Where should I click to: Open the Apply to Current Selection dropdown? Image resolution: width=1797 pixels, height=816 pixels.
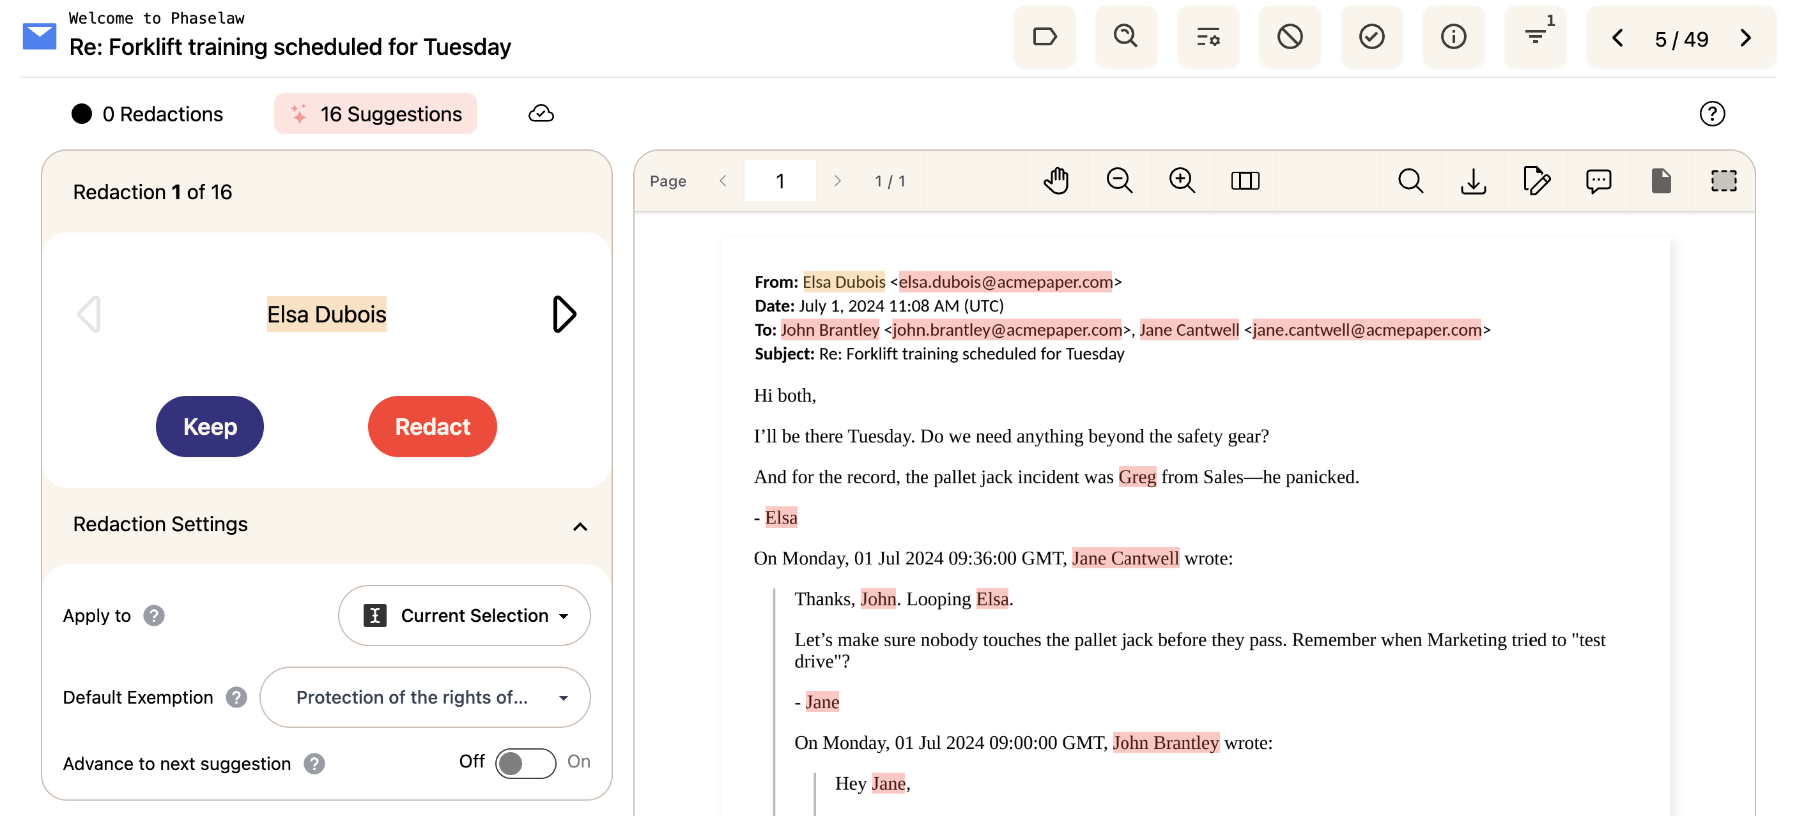click(464, 616)
